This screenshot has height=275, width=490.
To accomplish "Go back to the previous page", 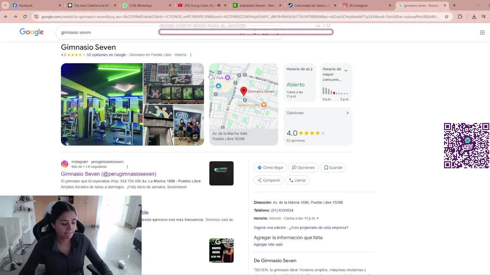I will (6, 16).
